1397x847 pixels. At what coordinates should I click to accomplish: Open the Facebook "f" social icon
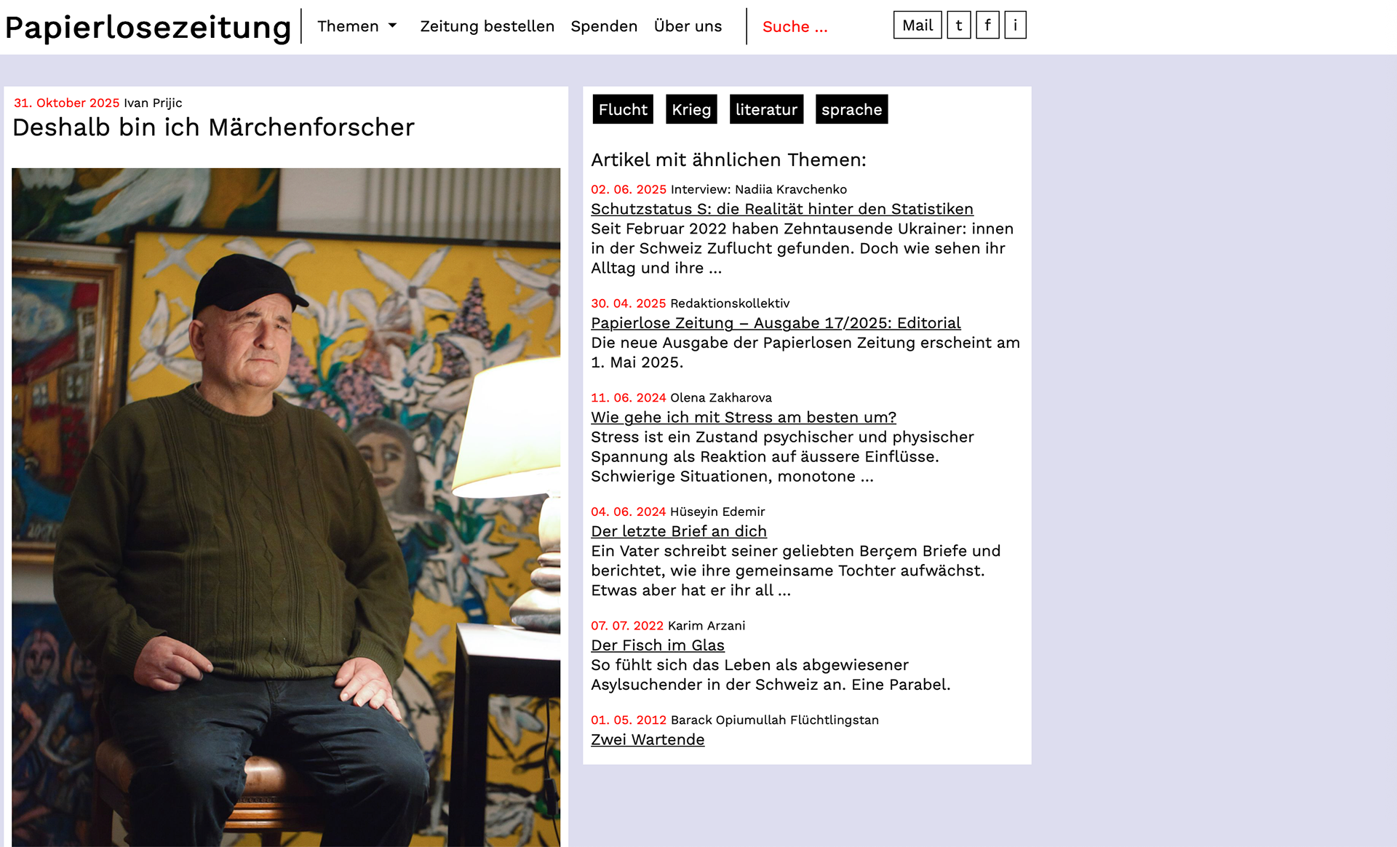987,25
